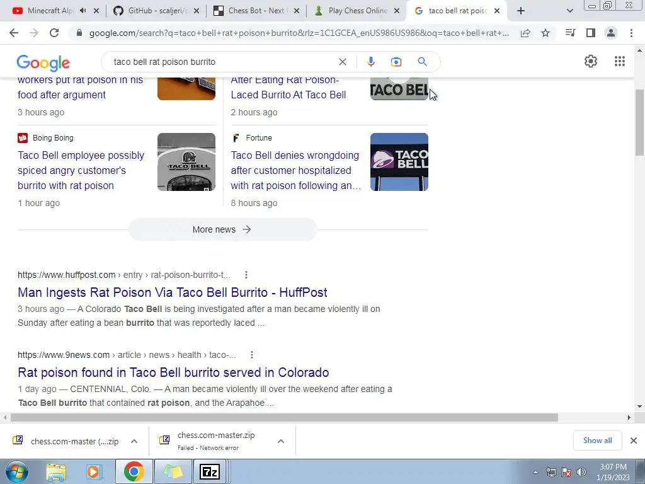This screenshot has width=645, height=484.
Task: Click the site lock icon in address bar
Action: click(x=79, y=33)
